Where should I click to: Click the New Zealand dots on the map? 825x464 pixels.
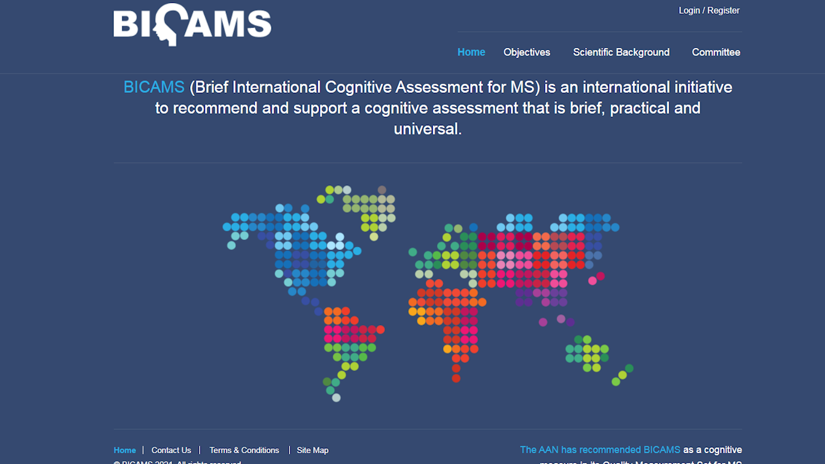(x=622, y=375)
